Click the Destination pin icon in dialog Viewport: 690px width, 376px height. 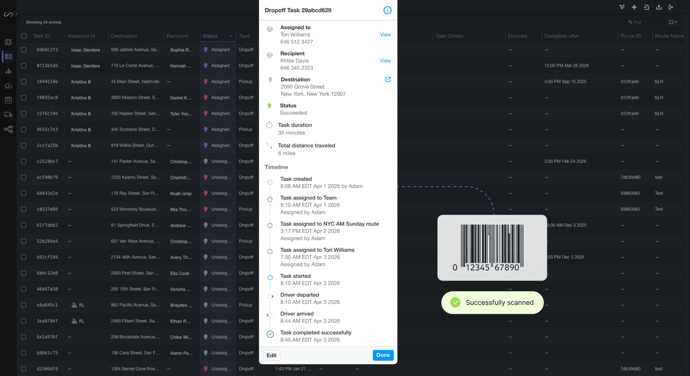point(270,80)
